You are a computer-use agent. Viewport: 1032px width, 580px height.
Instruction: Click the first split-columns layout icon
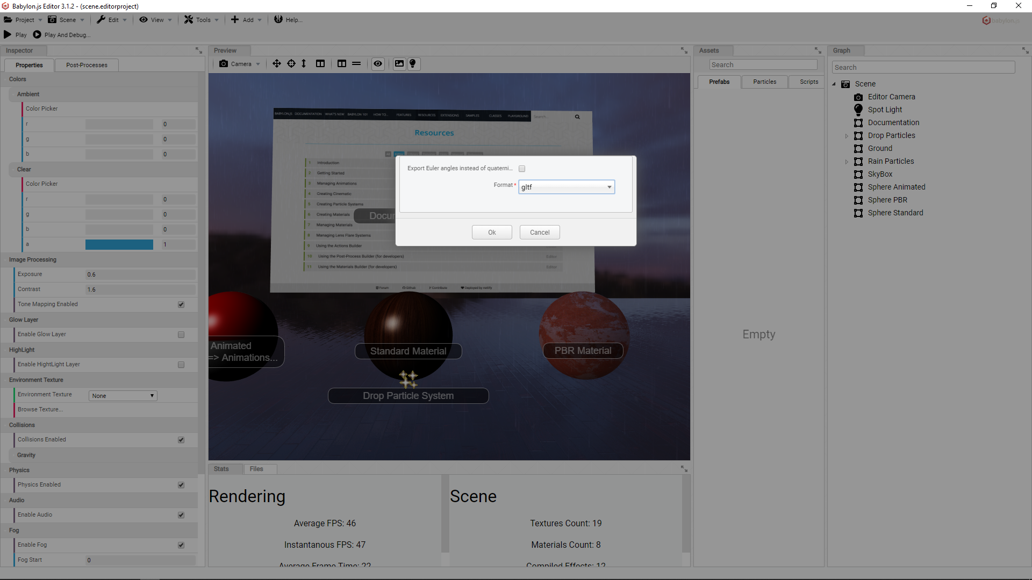pos(320,64)
